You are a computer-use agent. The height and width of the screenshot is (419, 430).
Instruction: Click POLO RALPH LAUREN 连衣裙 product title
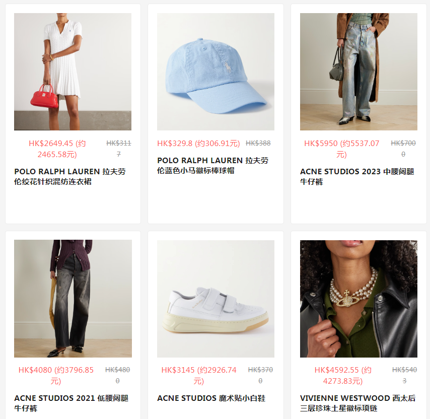tap(70, 177)
